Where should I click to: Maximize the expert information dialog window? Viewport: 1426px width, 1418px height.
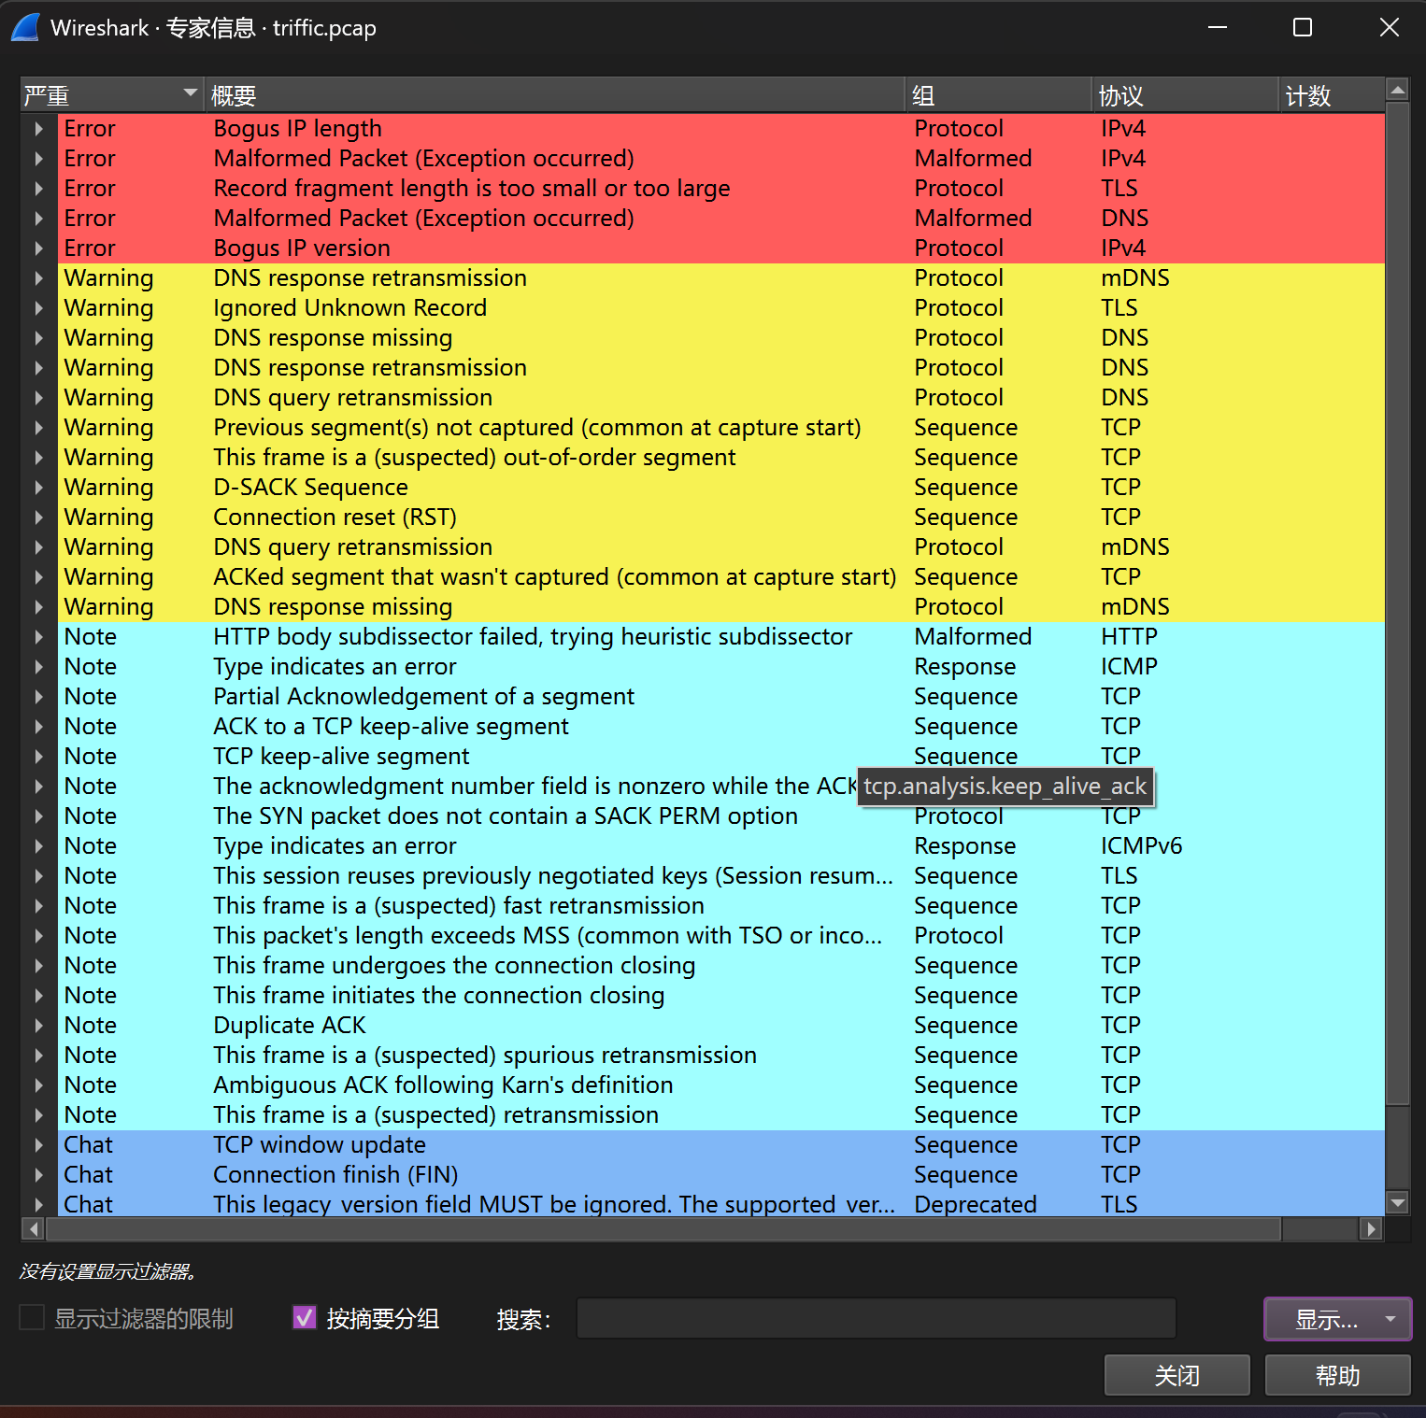click(x=1303, y=27)
